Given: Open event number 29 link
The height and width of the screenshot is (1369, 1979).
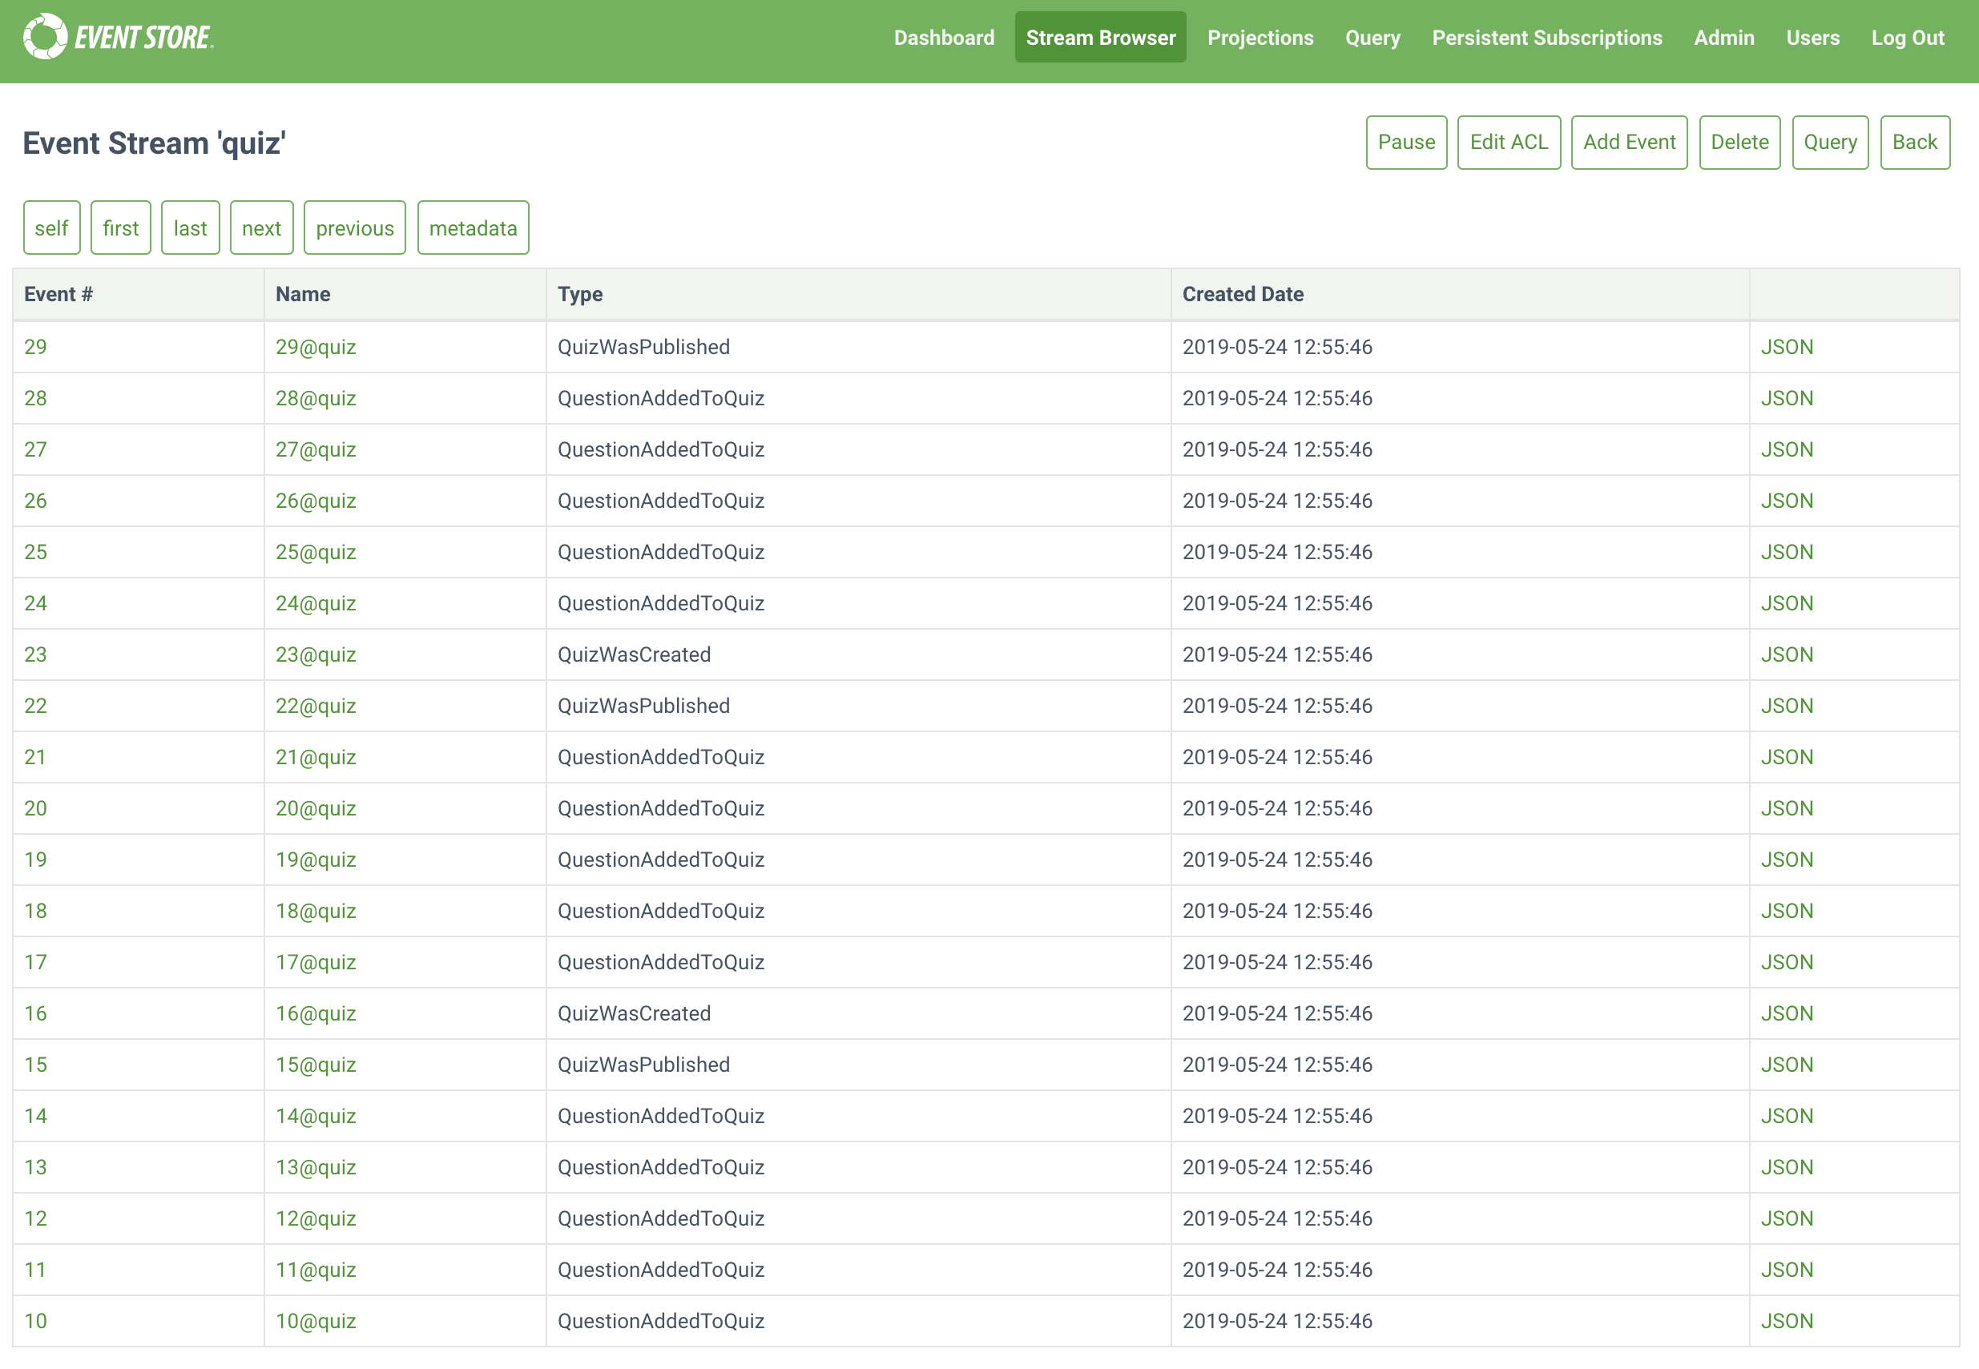Looking at the screenshot, I should 35,348.
